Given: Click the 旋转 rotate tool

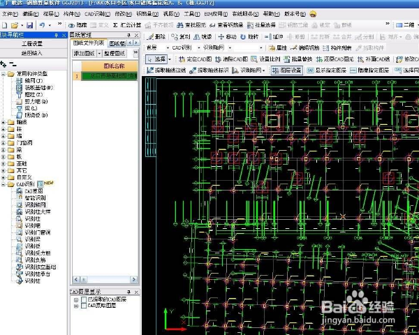Looking at the screenshot, I should coord(249,36).
